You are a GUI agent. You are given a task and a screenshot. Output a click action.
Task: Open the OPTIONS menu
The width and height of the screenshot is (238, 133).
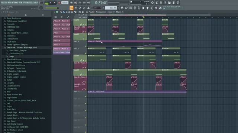[x=26, y=3]
